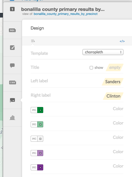Click the empty Title text field
The image size is (132, 177).
[115, 67]
